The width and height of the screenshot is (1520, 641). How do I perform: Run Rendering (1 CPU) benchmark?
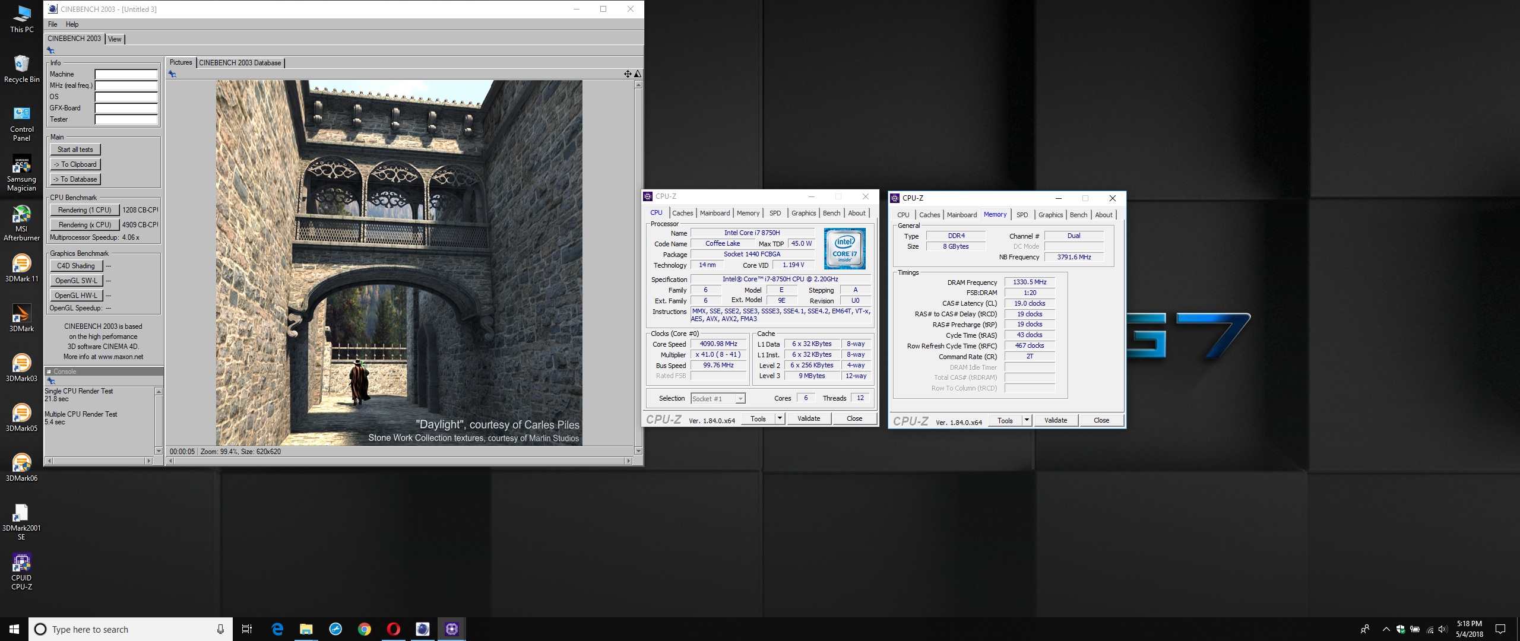pos(85,210)
